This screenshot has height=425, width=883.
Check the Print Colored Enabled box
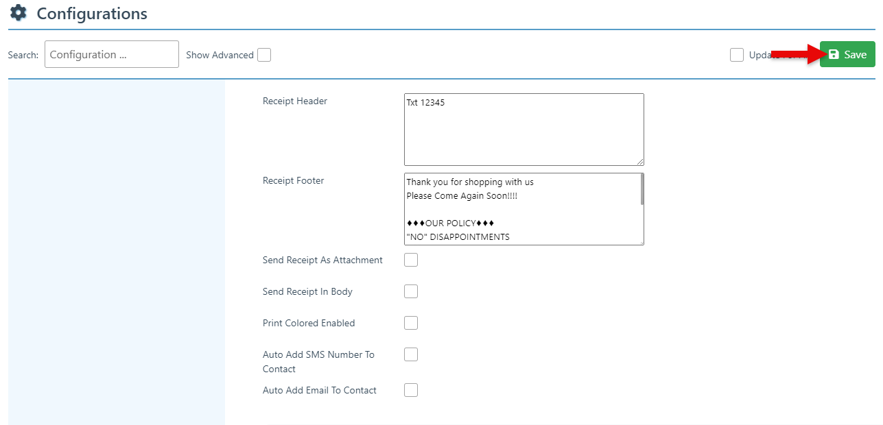(x=411, y=323)
